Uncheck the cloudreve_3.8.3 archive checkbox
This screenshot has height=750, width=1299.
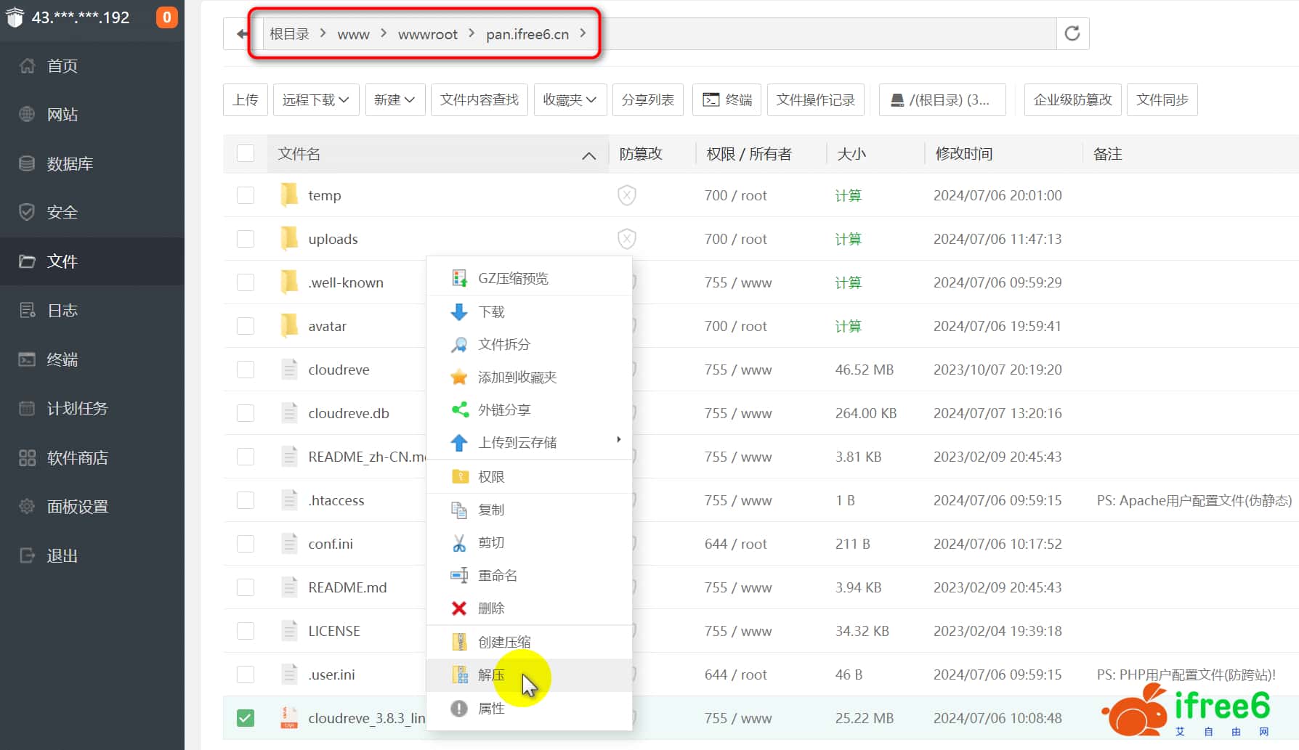pyautogui.click(x=246, y=718)
